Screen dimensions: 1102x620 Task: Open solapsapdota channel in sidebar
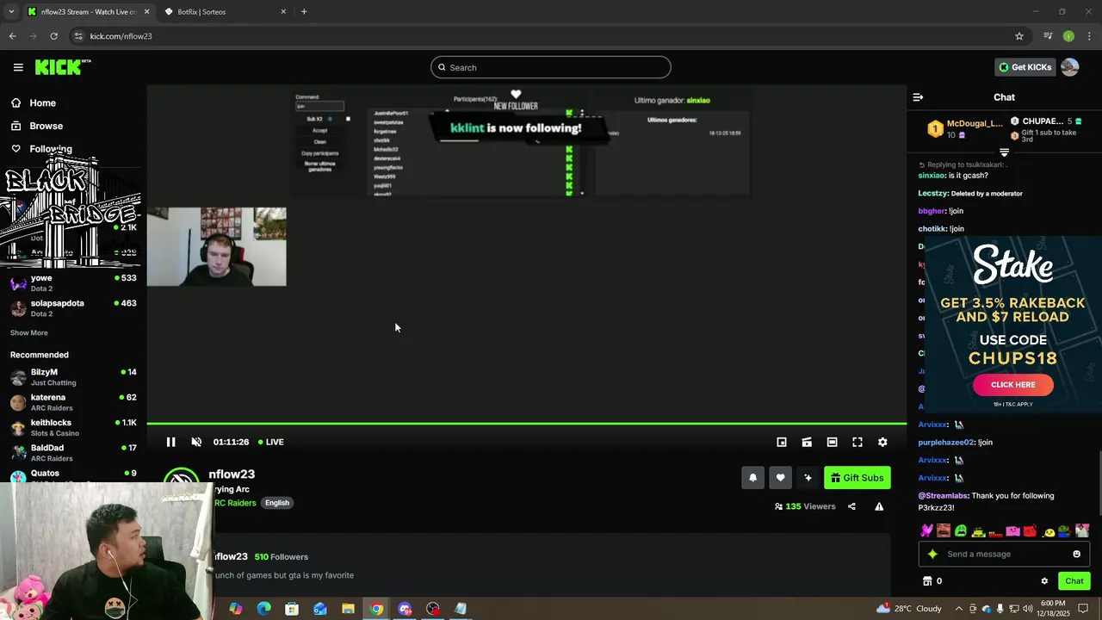(x=73, y=308)
